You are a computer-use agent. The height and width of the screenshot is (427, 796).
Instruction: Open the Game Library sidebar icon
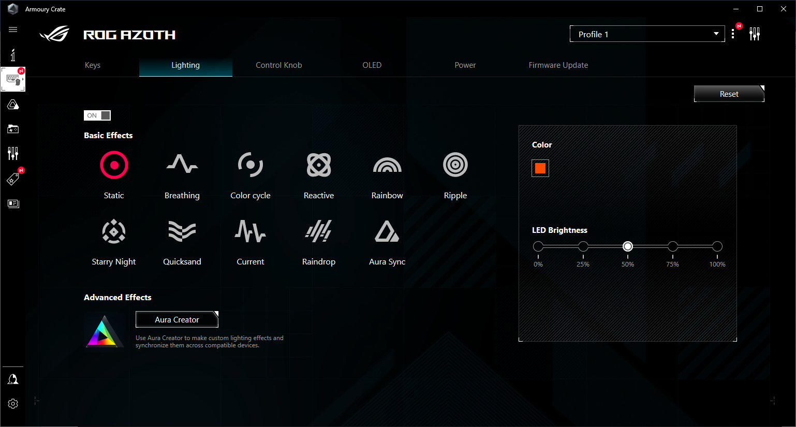coord(13,129)
